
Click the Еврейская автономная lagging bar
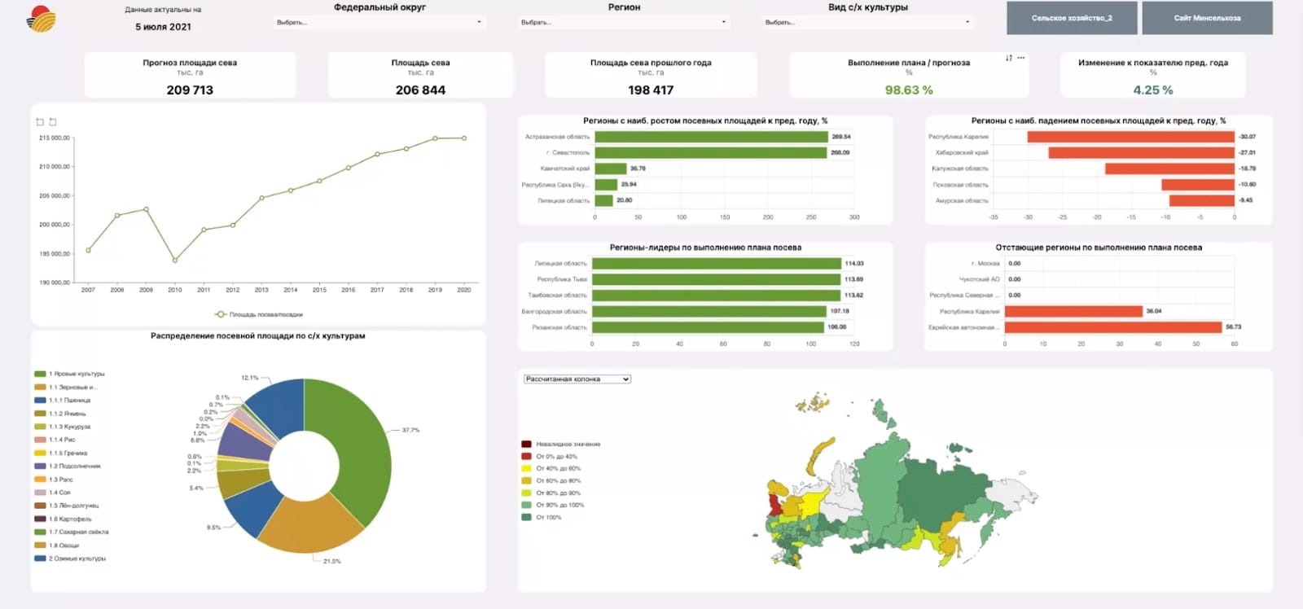tap(1113, 327)
